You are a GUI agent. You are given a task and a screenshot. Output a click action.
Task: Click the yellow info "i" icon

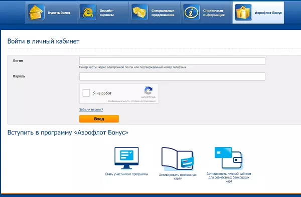coord(192,12)
